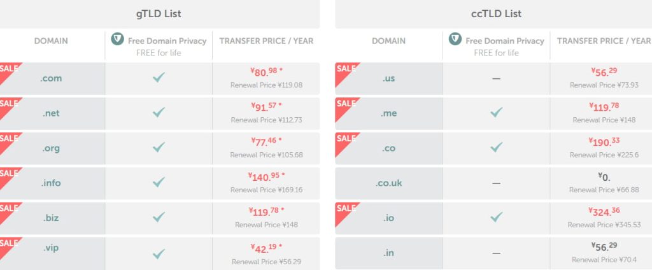Open the .com domain row
Screen dimensions: 652x270
[x=51, y=78]
